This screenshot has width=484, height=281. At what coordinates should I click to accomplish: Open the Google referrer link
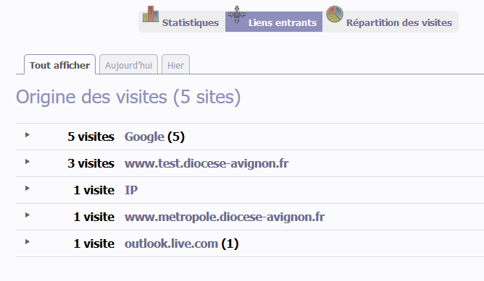144,137
